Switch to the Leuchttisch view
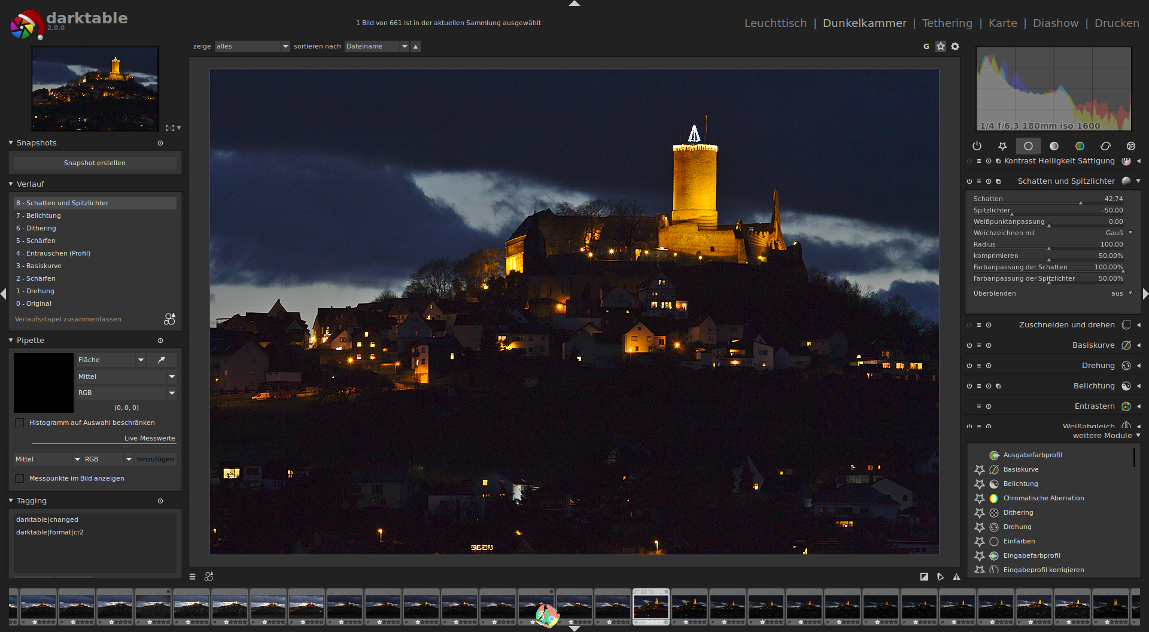Viewport: 1149px width, 632px height. 775,23
